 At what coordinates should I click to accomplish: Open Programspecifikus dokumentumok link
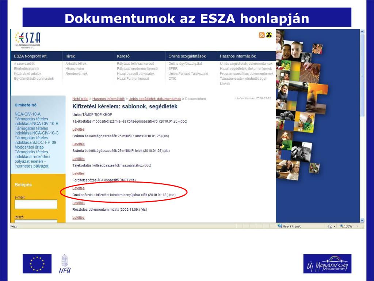tap(247, 74)
